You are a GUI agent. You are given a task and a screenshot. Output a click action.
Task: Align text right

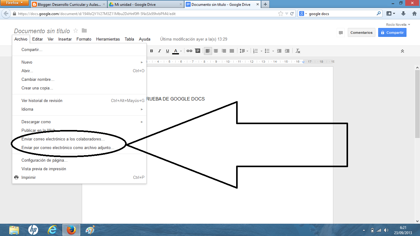click(x=224, y=51)
